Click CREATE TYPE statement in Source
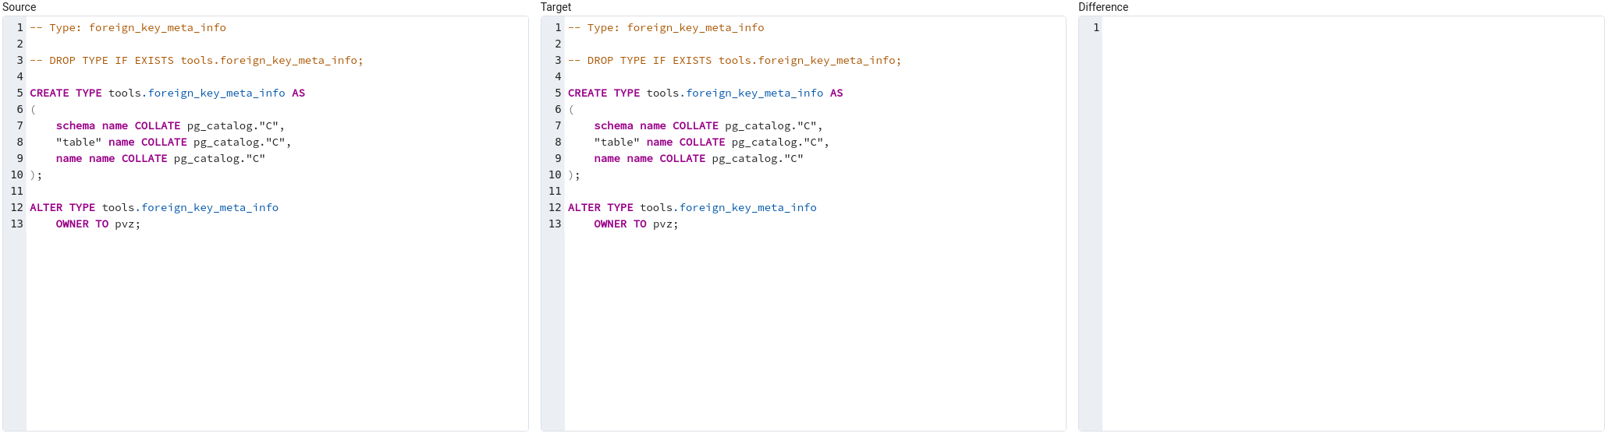Screen dimensions: 1608x437 [x=168, y=93]
